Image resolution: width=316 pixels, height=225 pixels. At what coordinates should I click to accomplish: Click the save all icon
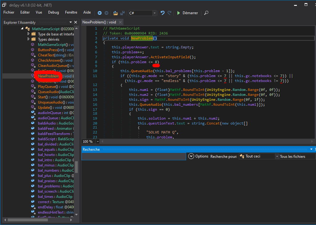click(123, 13)
